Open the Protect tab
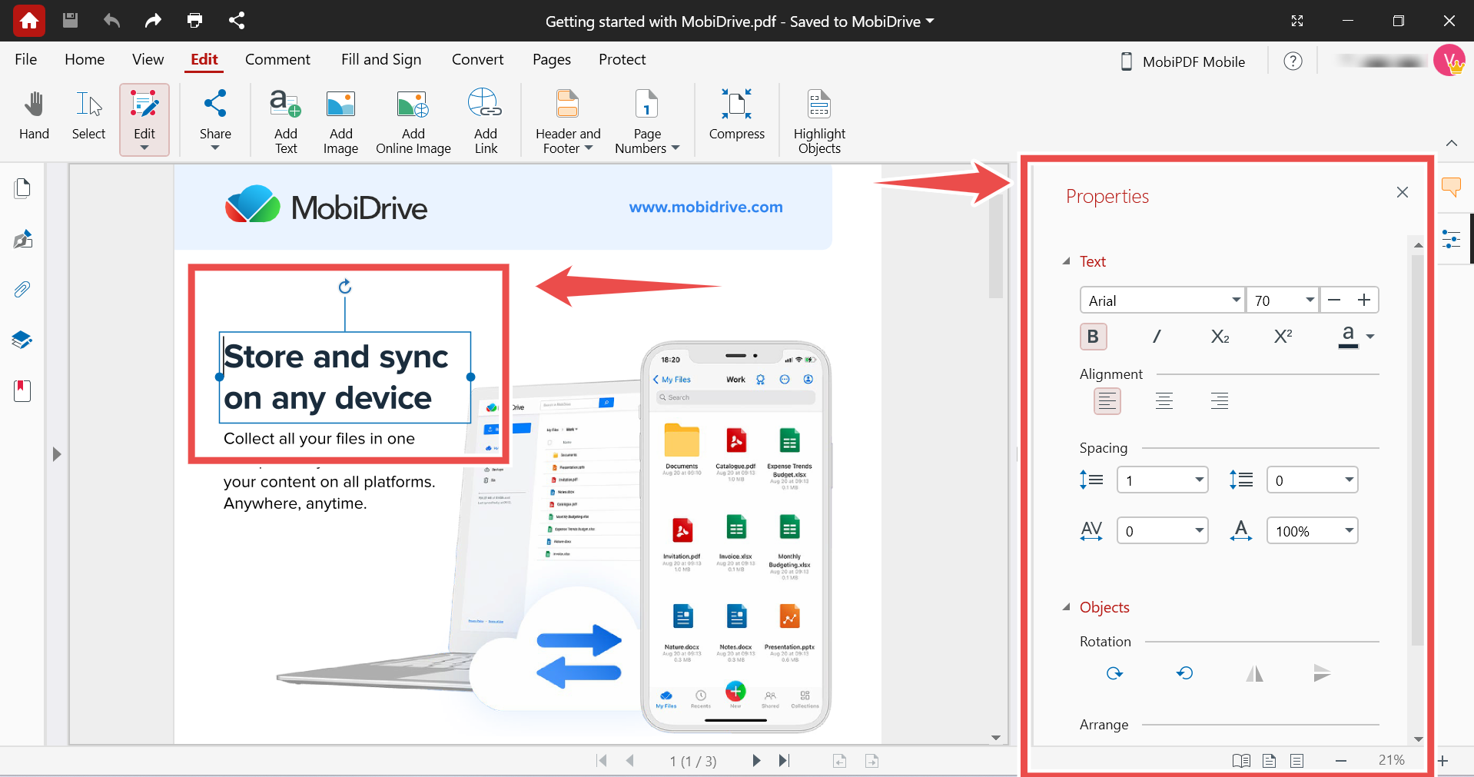The width and height of the screenshot is (1474, 777). tap(622, 59)
